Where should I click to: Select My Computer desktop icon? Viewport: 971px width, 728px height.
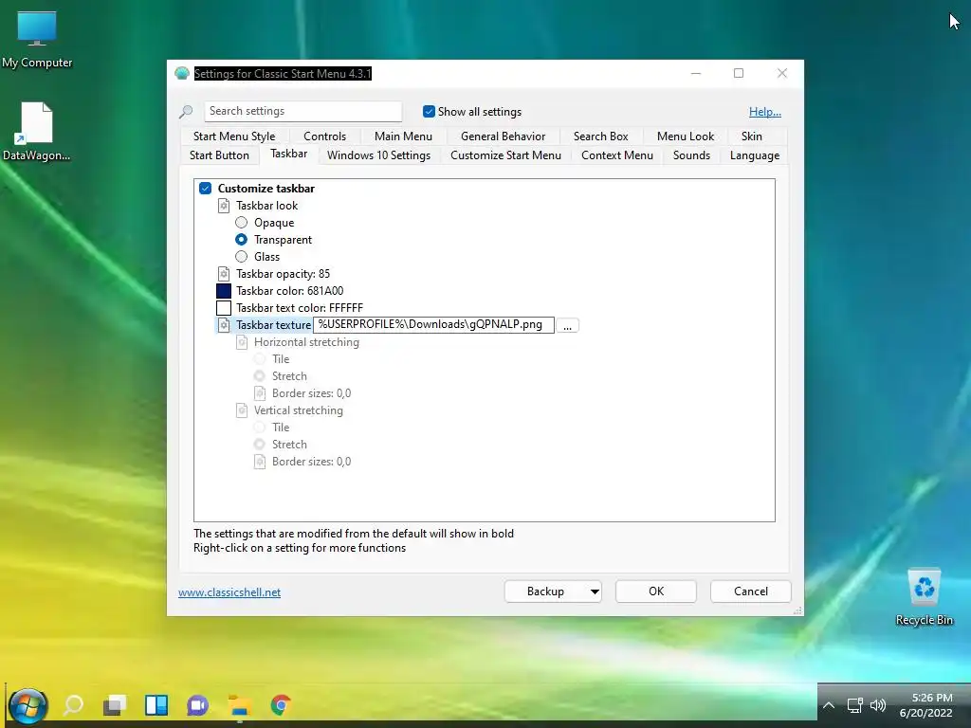coord(37,39)
